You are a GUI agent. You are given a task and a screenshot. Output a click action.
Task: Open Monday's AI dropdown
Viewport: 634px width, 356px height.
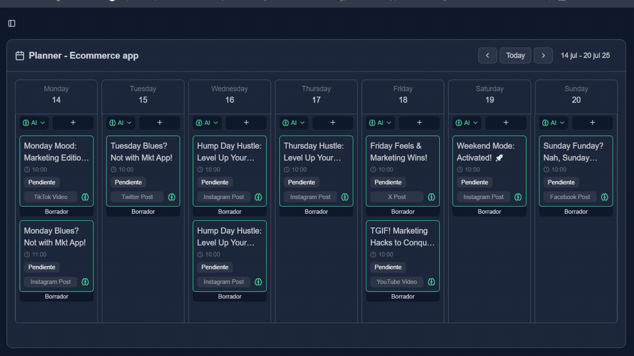point(33,123)
